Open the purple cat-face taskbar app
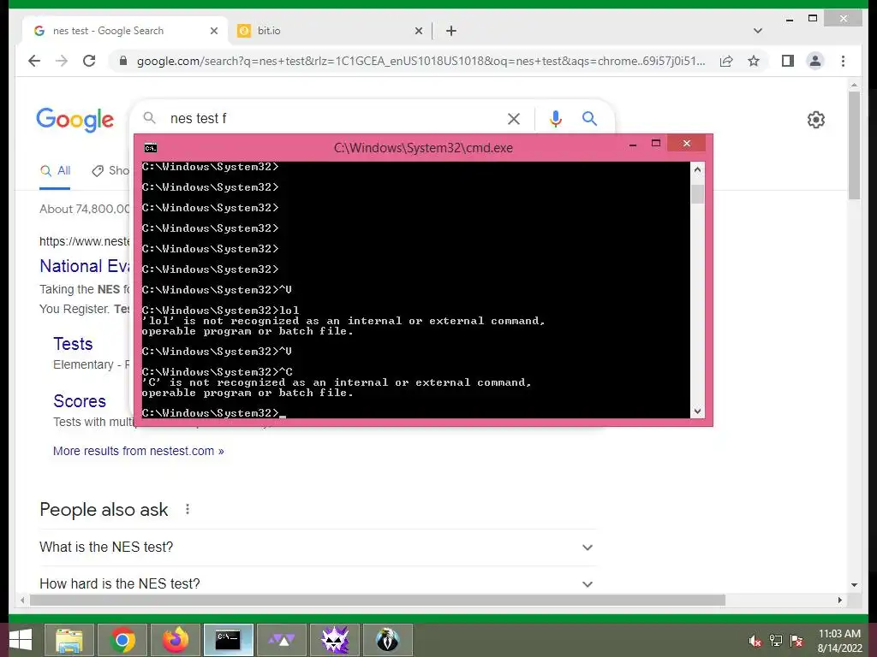Screen dimensions: 877x657 click(335, 640)
